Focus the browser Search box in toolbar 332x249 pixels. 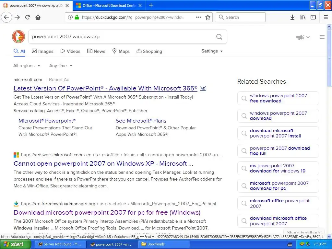pos(241,17)
